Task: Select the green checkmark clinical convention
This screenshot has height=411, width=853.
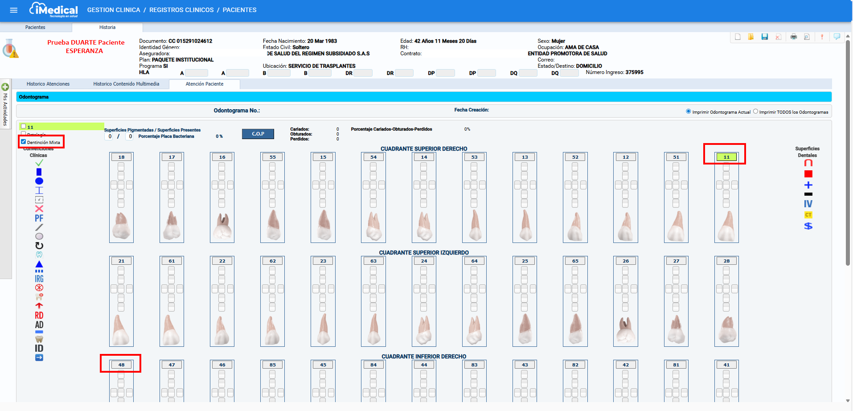Action: click(39, 163)
